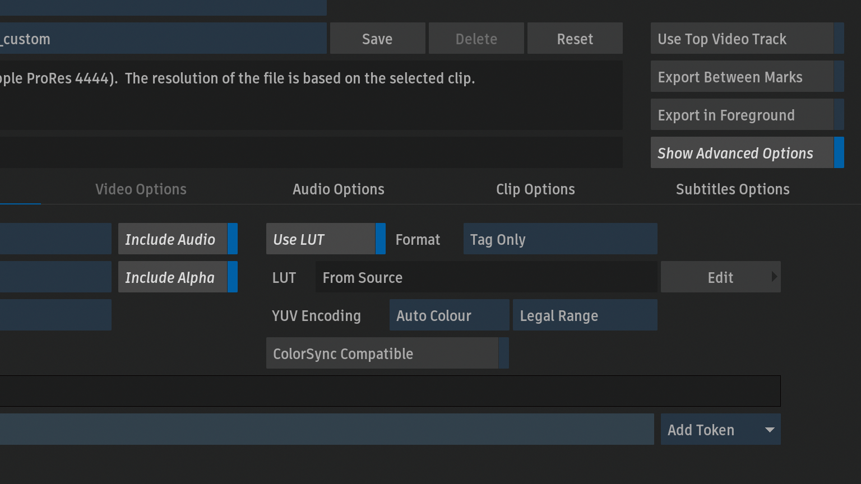Open the Format Tag Only dropdown
Image resolution: width=861 pixels, height=484 pixels.
coord(559,239)
